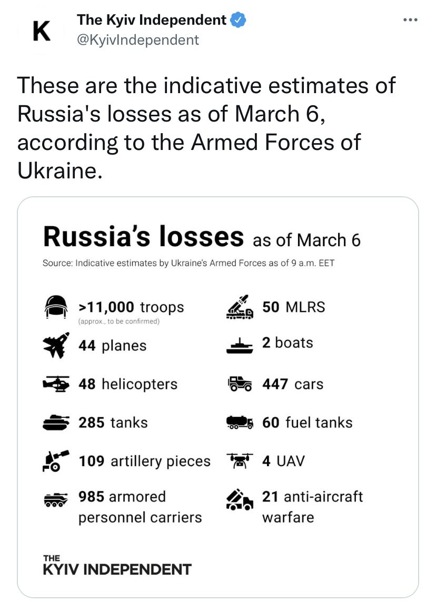Click the jeep icon beside 447 cars
Image resolution: width=436 pixels, height=603 pixels.
(x=240, y=385)
